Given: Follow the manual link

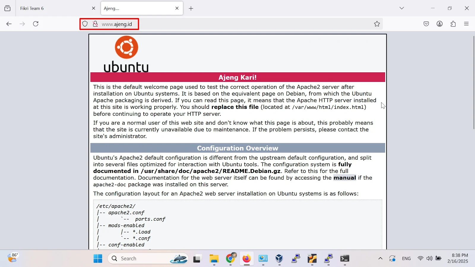Looking at the screenshot, I should point(345,178).
